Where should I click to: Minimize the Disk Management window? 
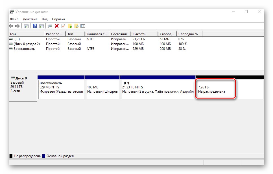[233, 12]
